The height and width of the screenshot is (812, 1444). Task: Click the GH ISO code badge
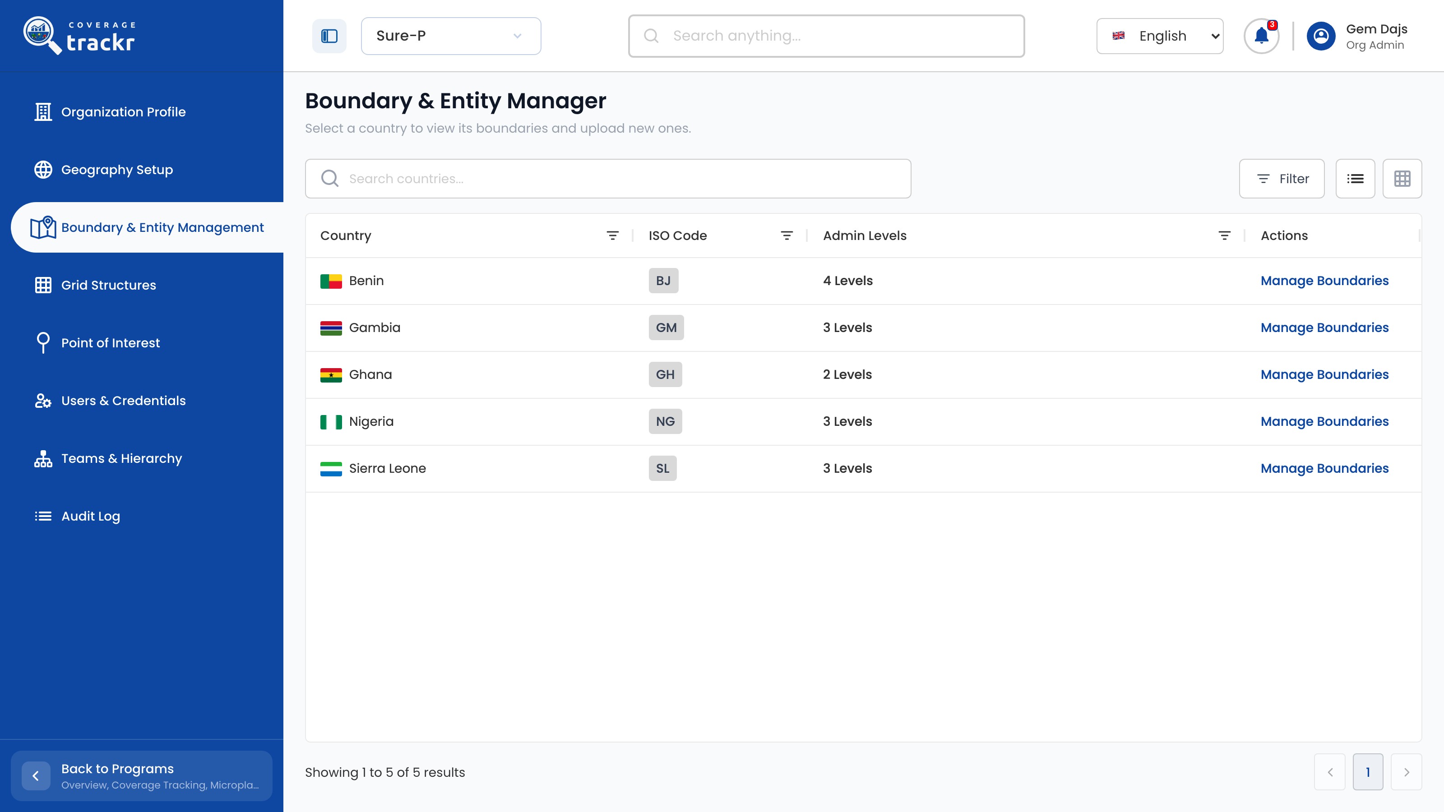pyautogui.click(x=666, y=374)
